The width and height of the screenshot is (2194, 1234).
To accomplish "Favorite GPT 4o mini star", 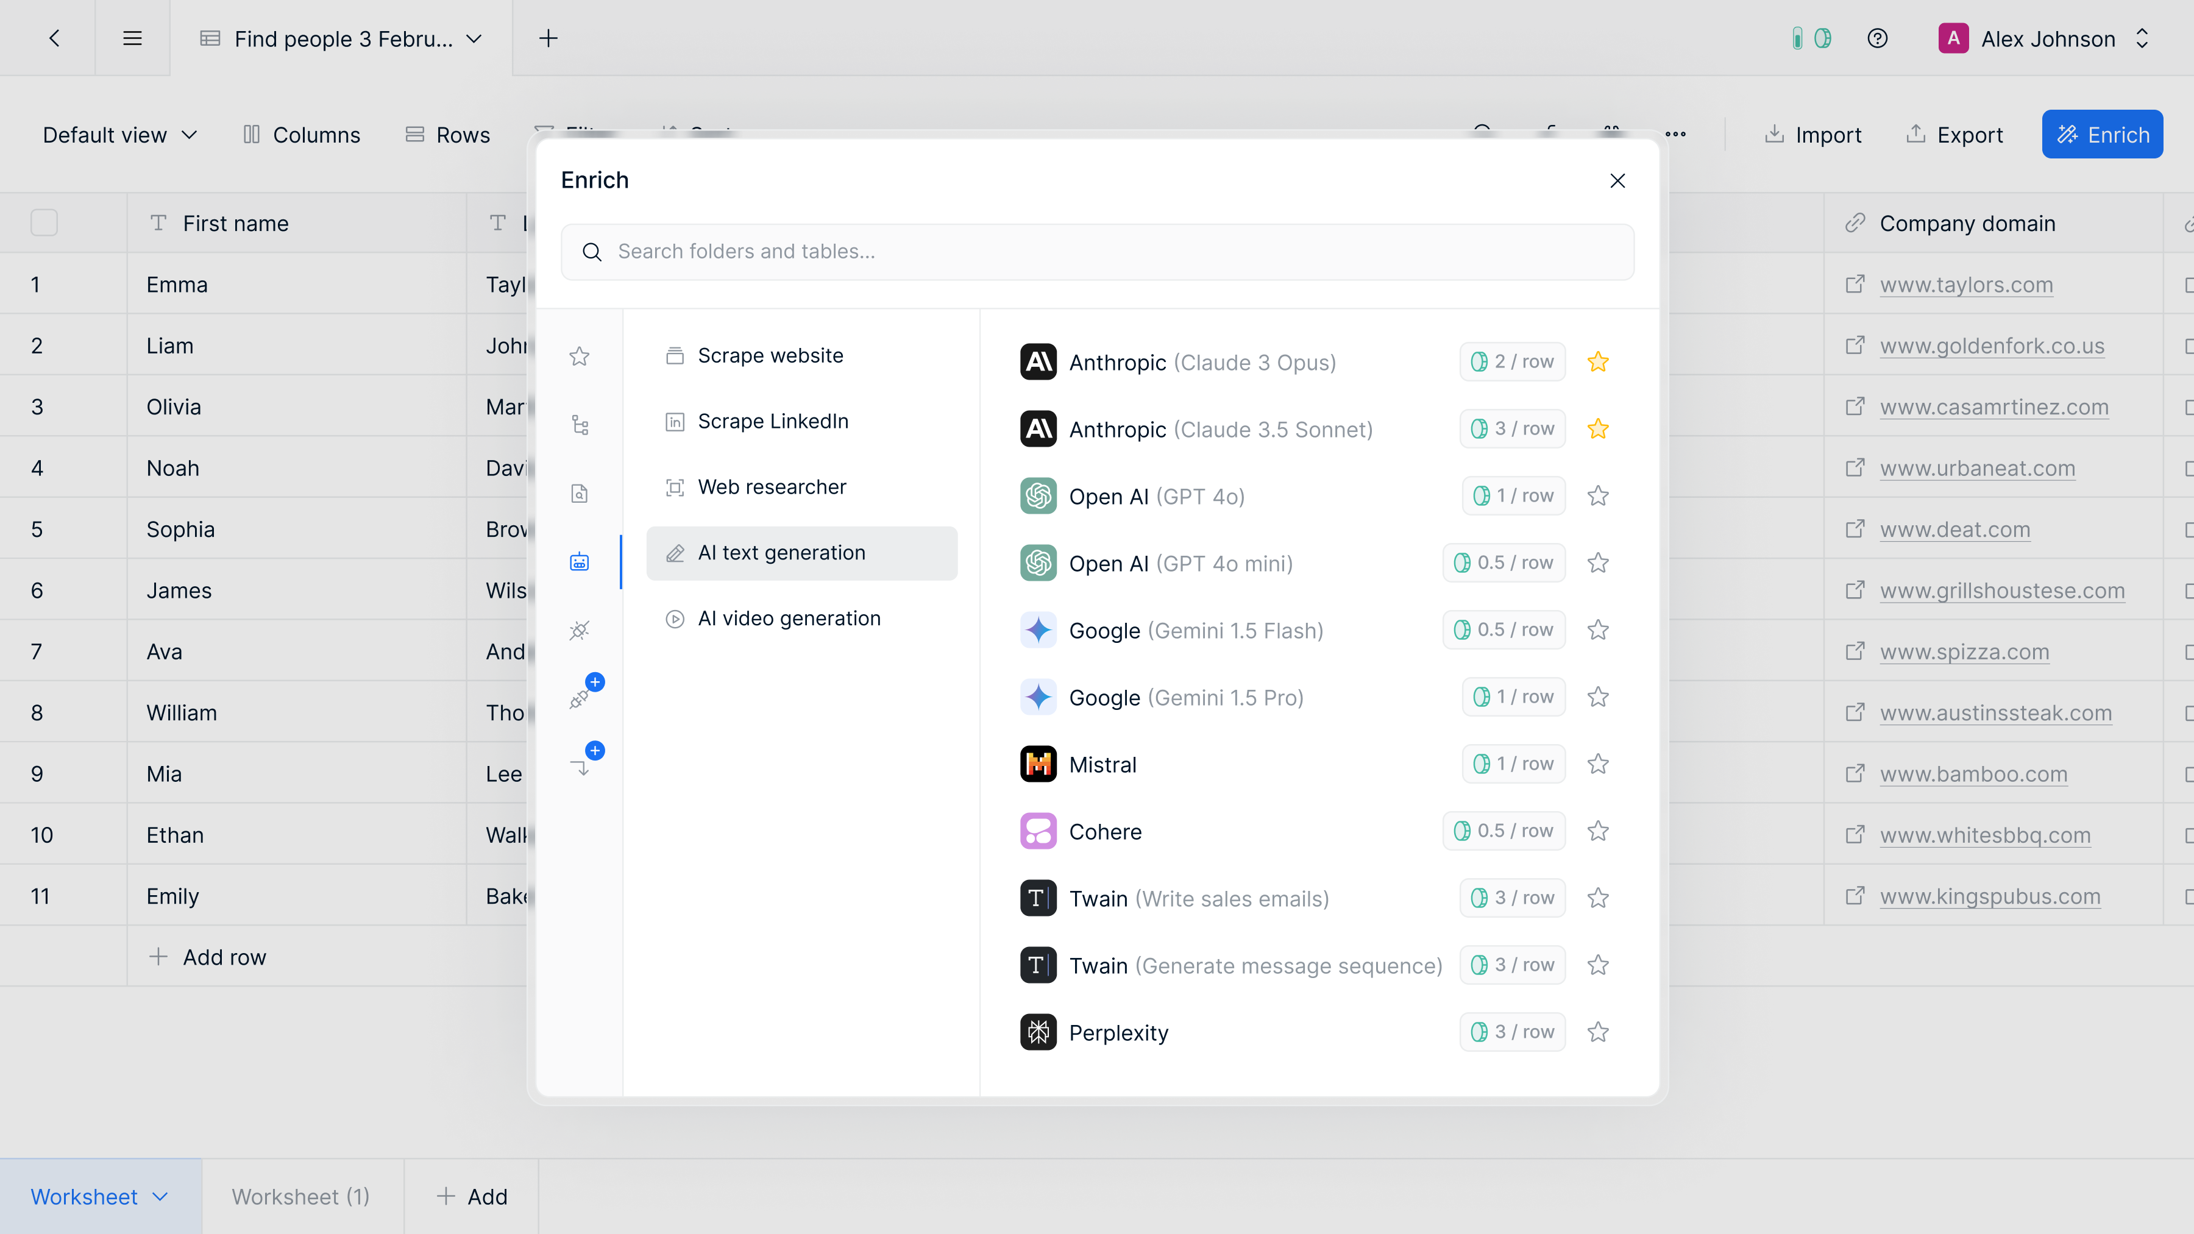I will pos(1598,563).
